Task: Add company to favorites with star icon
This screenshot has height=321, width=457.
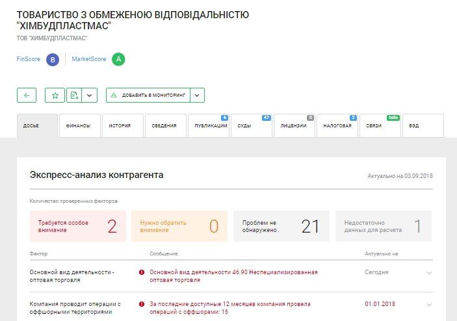Action: (x=55, y=96)
